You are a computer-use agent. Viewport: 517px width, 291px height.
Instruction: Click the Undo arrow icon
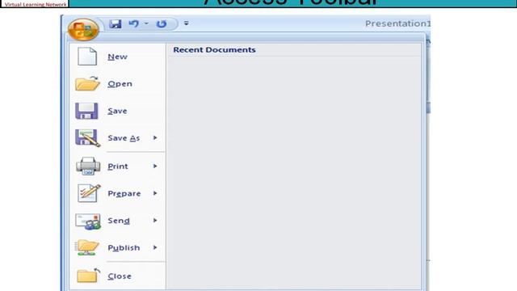[x=133, y=23]
